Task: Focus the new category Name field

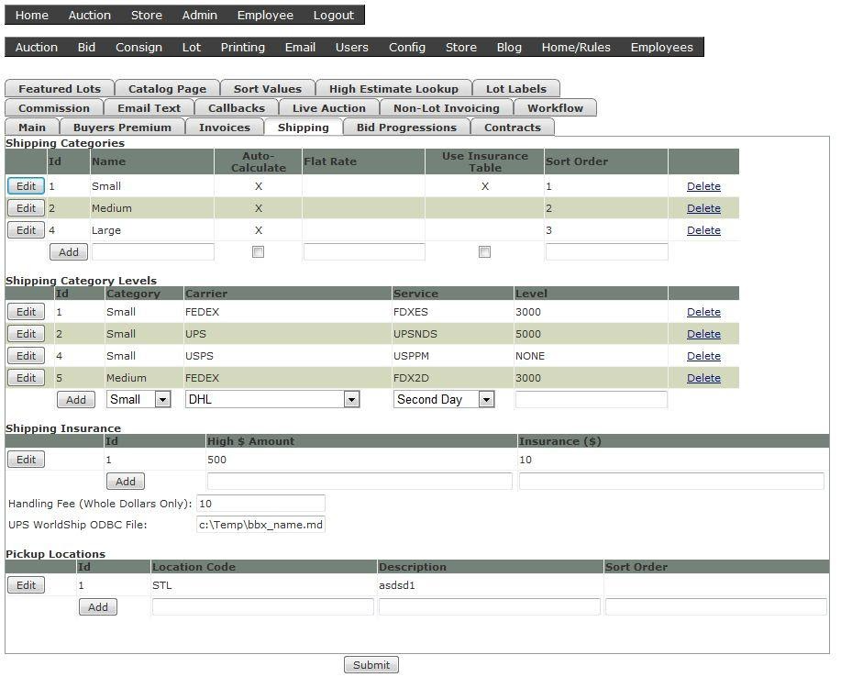Action: coord(153,251)
